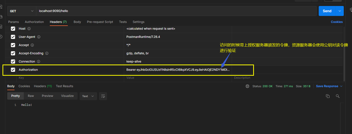Select the request Headers (7) tab
Screen dimensions: 352x134
[x=58, y=22]
